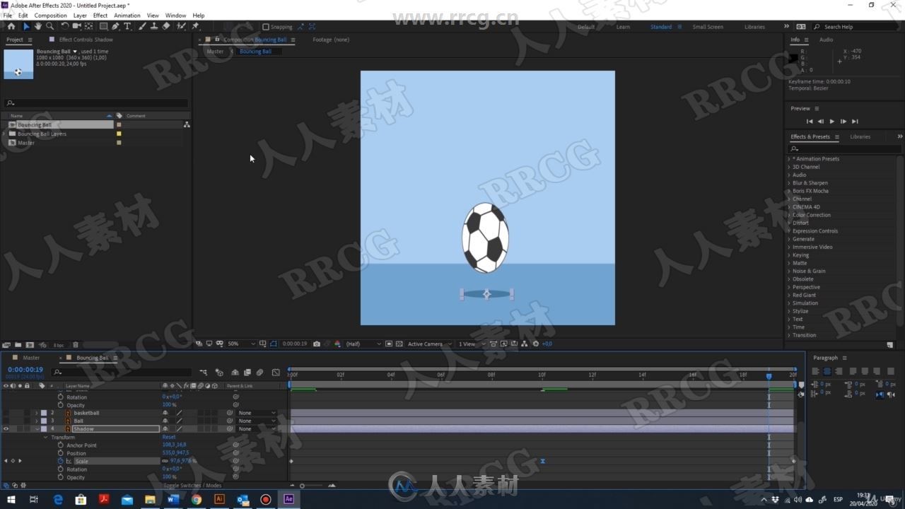Select the Rotation tool
Image resolution: width=905 pixels, height=509 pixels.
click(65, 26)
